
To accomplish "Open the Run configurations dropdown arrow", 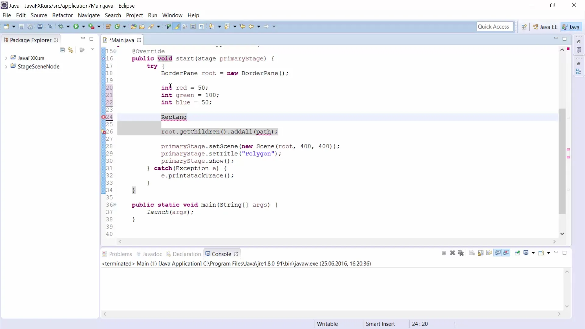I will point(83,27).
